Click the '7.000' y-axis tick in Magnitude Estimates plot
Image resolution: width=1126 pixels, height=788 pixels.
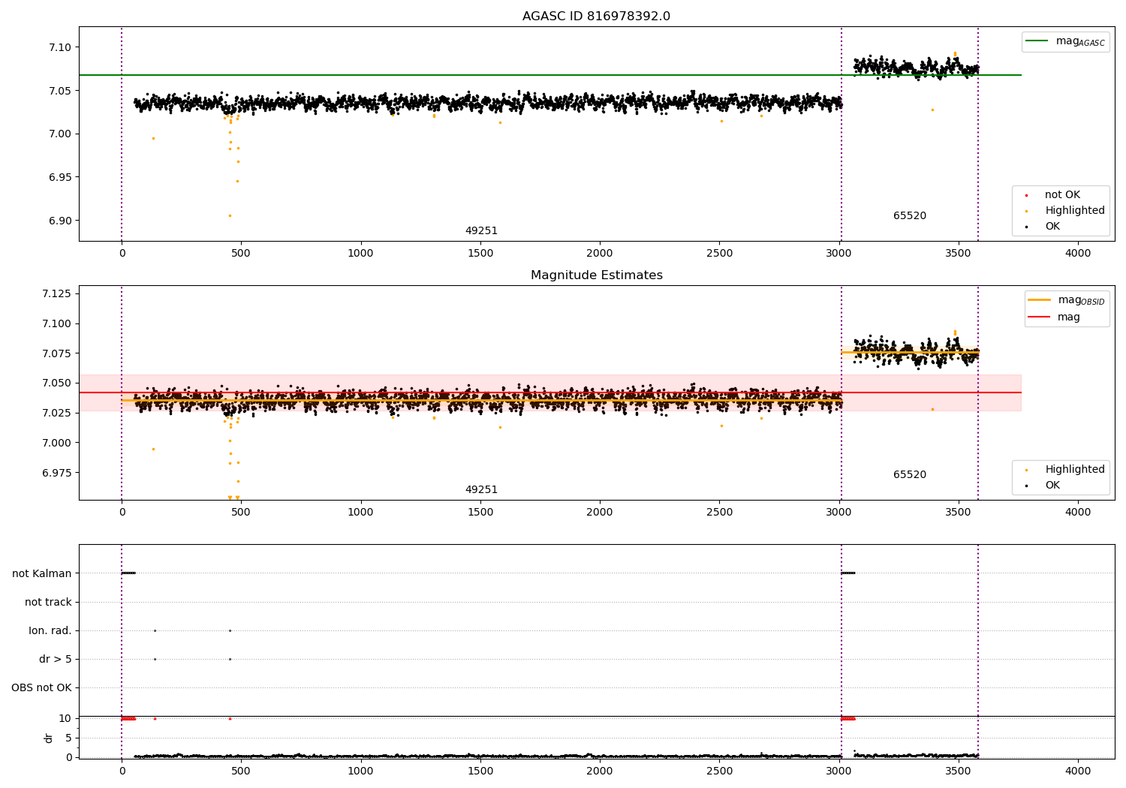tap(56, 443)
